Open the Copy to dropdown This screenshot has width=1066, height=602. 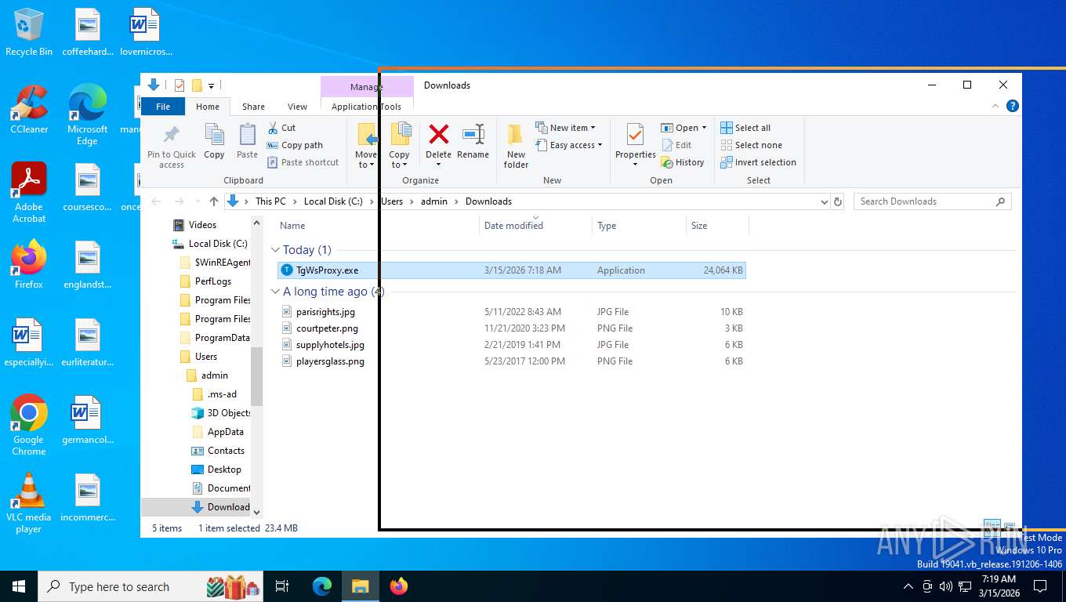pyautogui.click(x=399, y=160)
